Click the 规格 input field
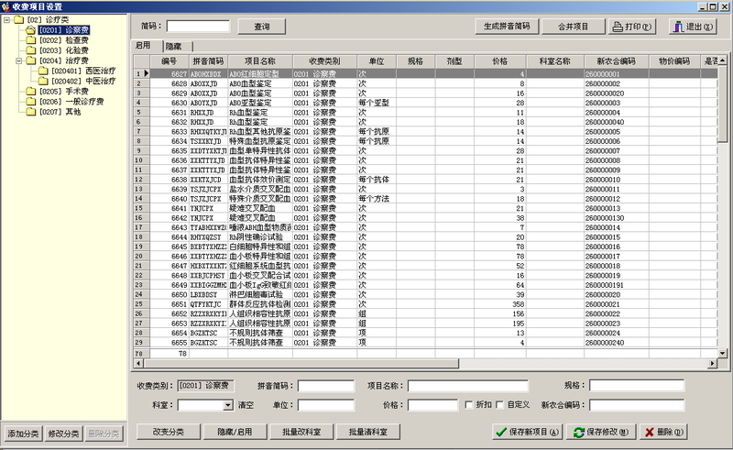Viewport: 733px width, 450px height. coord(637,386)
